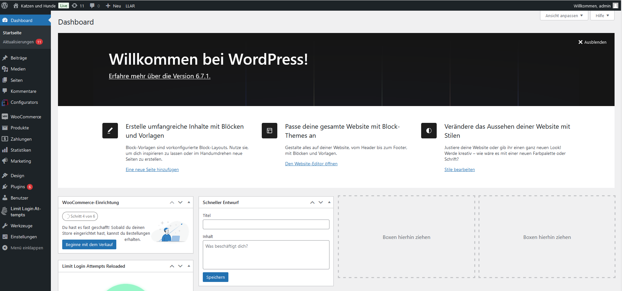622x291 pixels.
Task: Open the LLAR admin bar menu
Action: click(x=130, y=5)
